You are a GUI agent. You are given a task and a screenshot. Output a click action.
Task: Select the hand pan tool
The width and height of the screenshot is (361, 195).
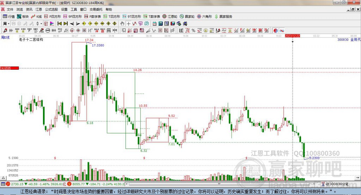click(122, 24)
